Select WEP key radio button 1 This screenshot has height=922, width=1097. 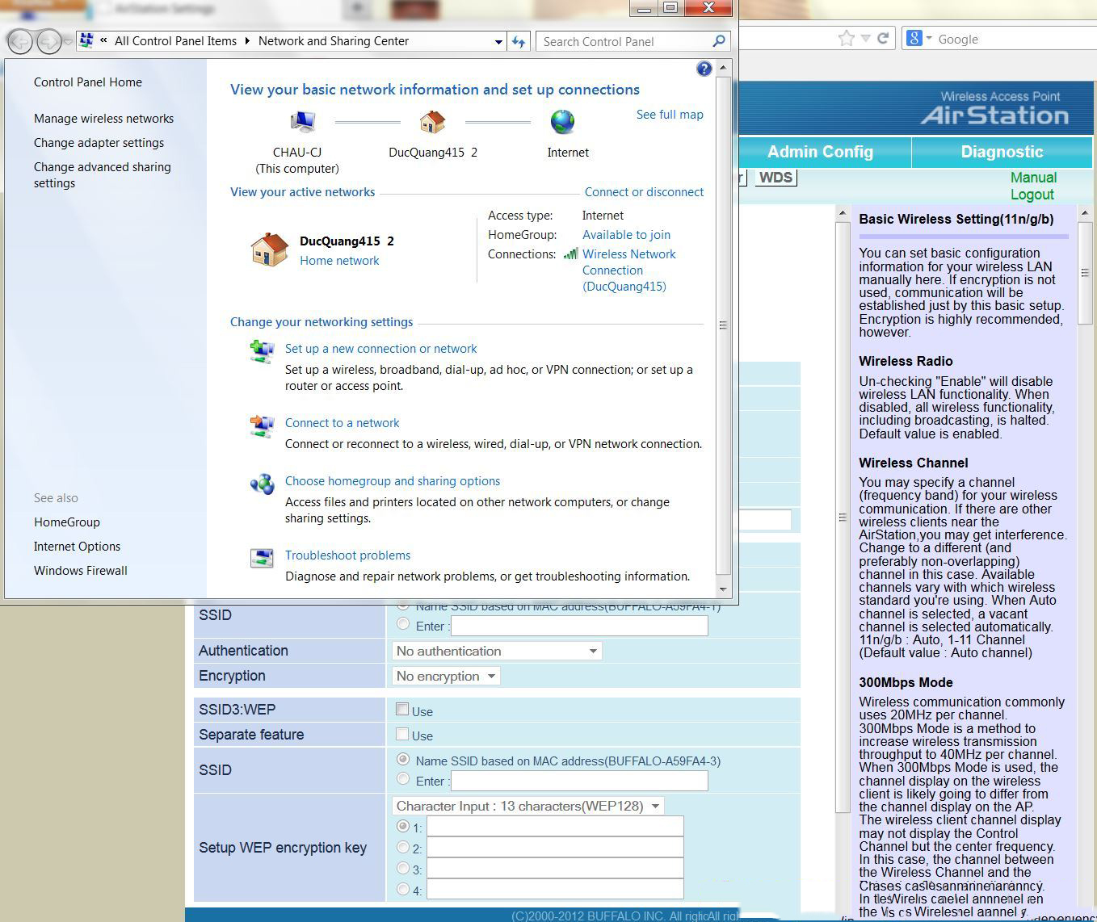coord(402,826)
